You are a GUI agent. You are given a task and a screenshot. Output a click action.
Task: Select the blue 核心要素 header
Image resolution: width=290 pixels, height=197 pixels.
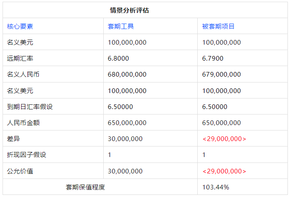pos(20,27)
